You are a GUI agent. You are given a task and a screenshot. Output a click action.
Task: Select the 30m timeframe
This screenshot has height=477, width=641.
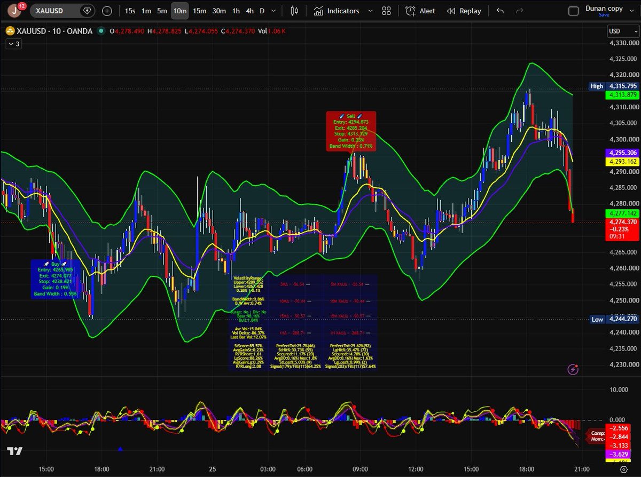[x=219, y=11]
